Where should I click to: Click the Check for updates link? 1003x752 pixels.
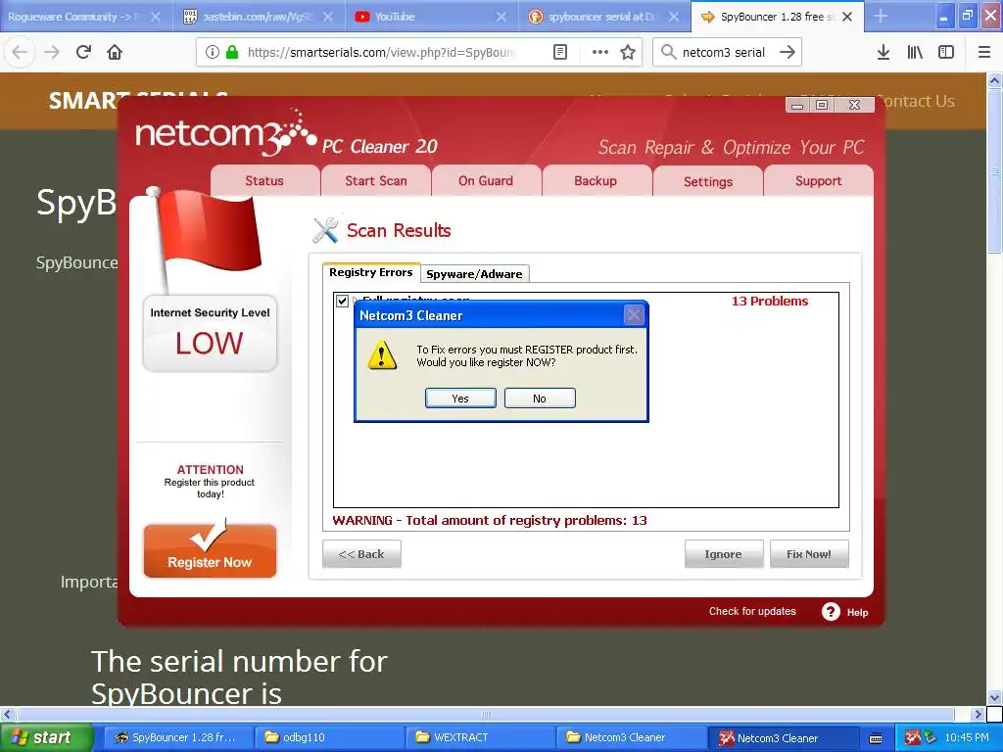pyautogui.click(x=752, y=611)
